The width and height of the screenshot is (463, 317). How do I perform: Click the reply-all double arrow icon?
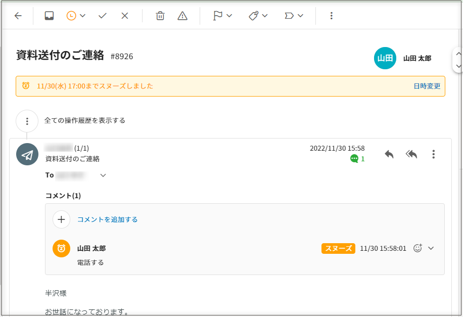(x=411, y=154)
